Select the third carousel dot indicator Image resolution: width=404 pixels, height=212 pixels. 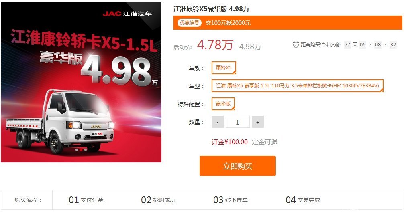tap(86, 149)
